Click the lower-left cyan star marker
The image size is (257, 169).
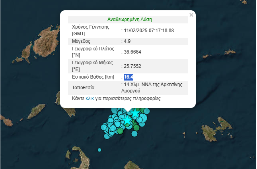point(127,119)
